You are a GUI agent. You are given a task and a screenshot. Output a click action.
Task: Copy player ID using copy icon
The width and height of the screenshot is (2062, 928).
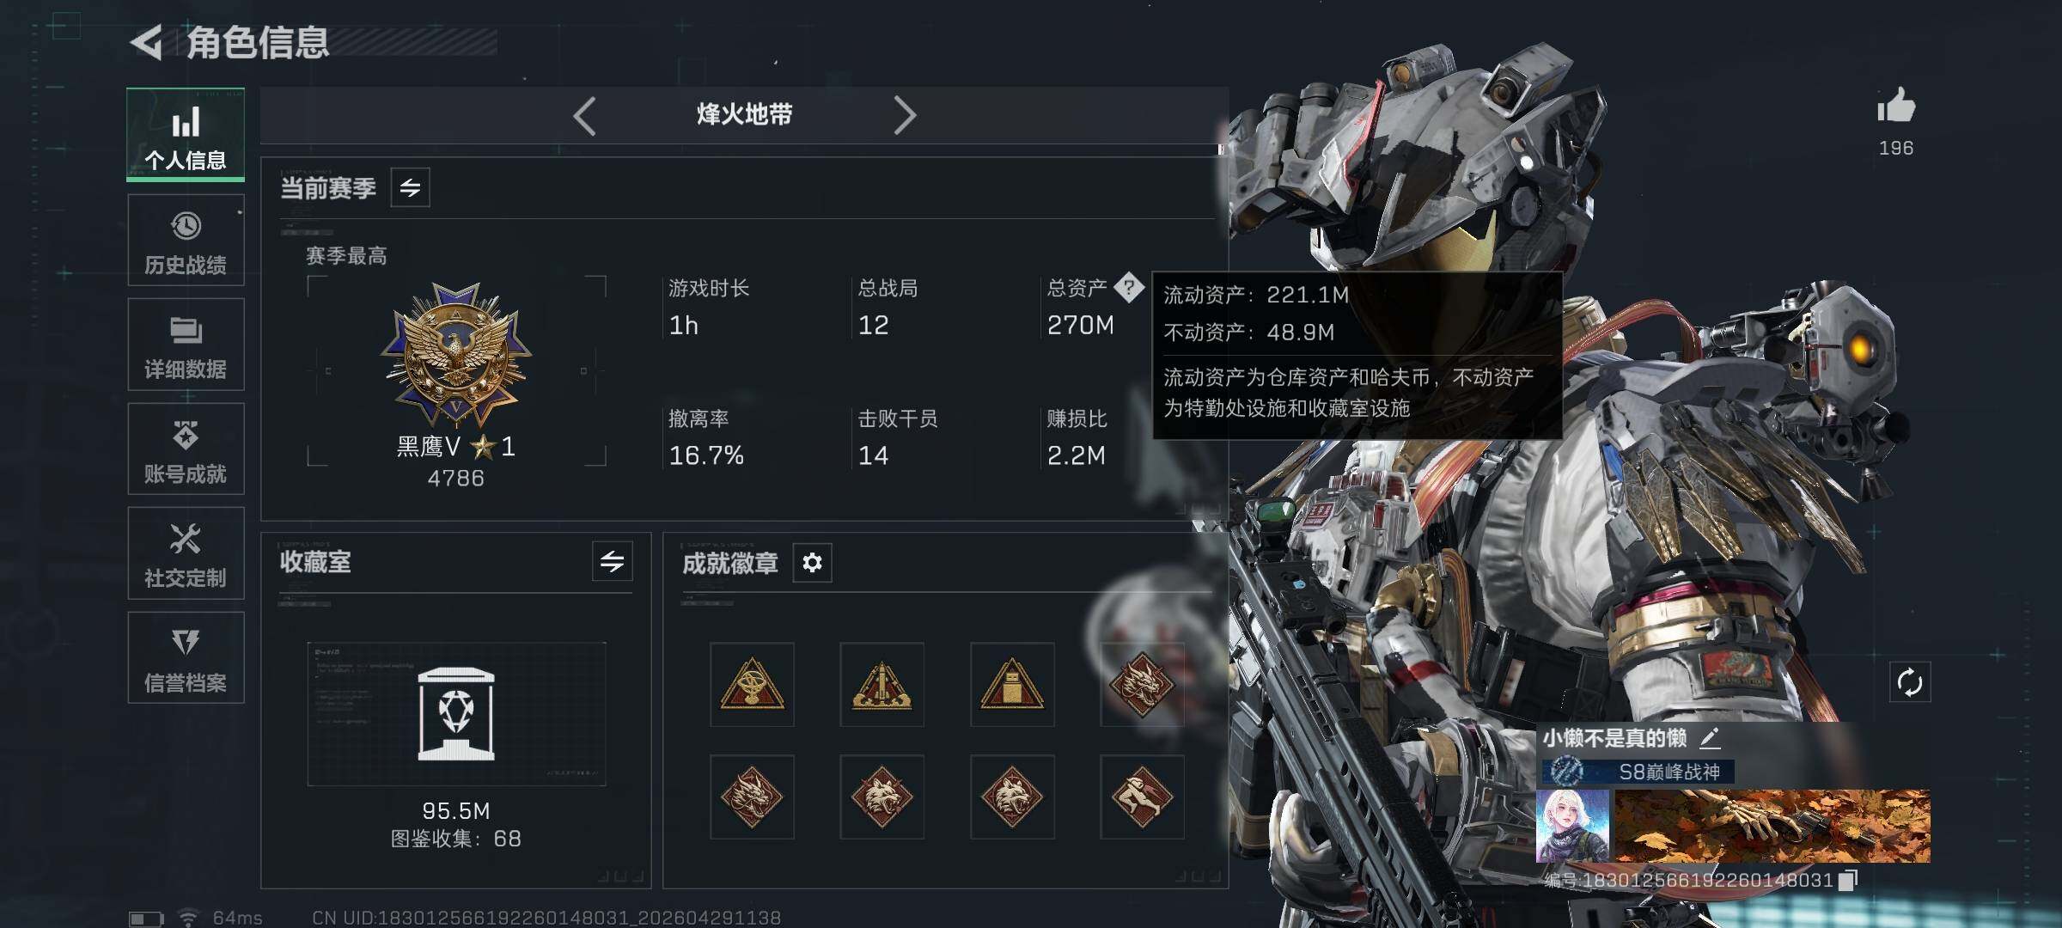[x=1848, y=880]
